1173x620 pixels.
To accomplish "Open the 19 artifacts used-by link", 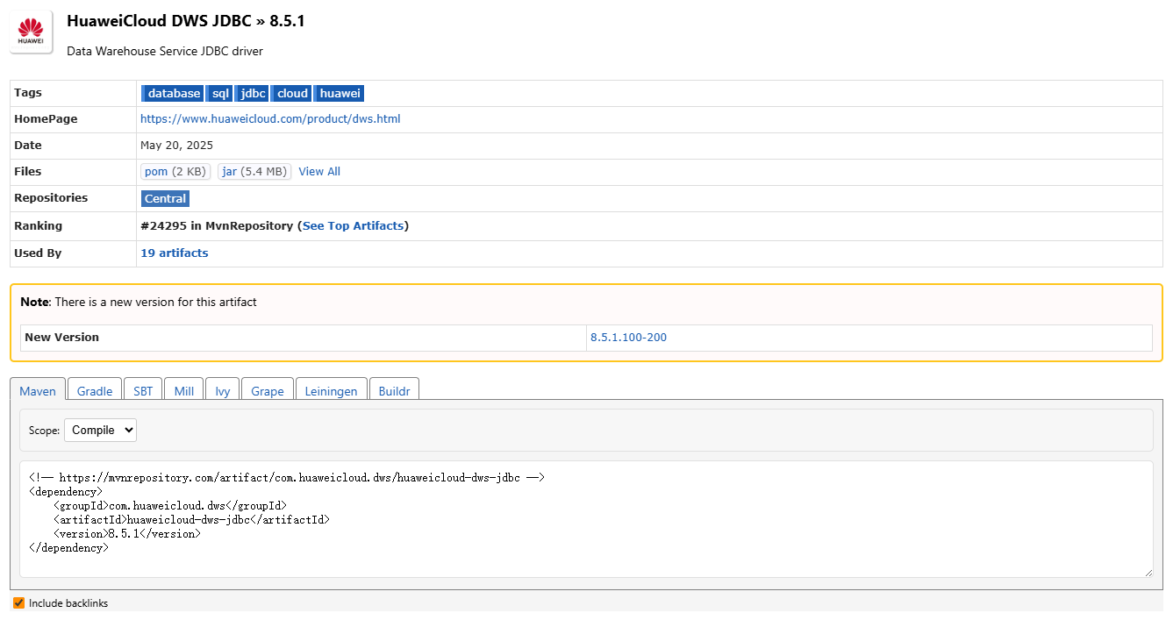I will coord(175,253).
